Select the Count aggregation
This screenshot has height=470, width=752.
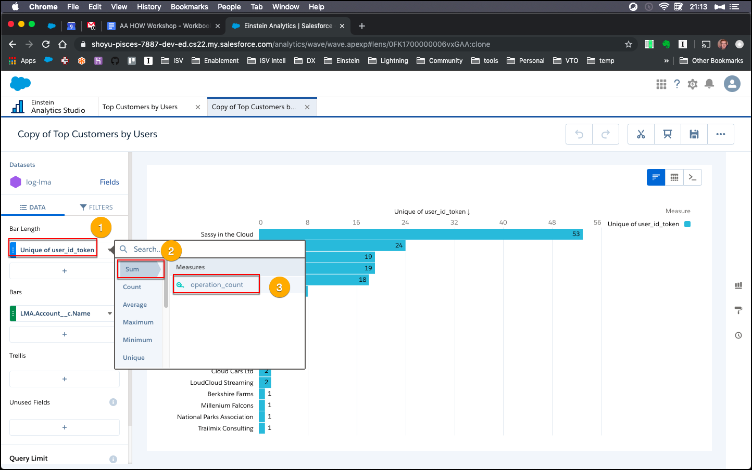pyautogui.click(x=132, y=287)
